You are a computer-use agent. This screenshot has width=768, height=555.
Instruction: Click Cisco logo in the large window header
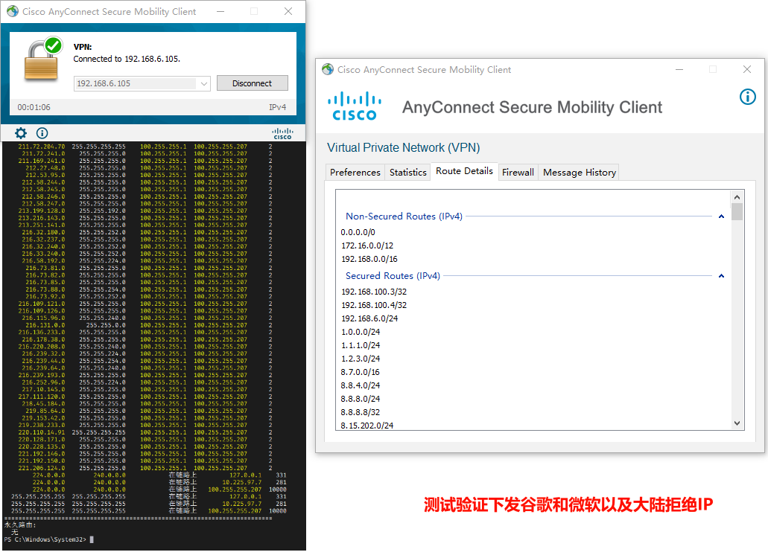click(355, 106)
